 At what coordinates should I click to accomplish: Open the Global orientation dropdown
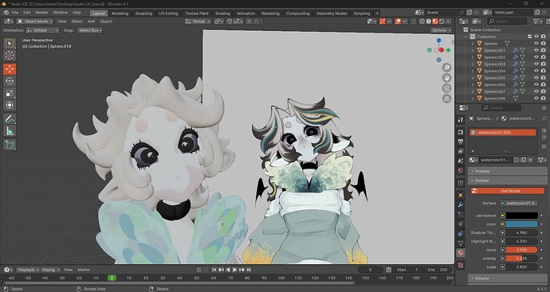pos(198,21)
